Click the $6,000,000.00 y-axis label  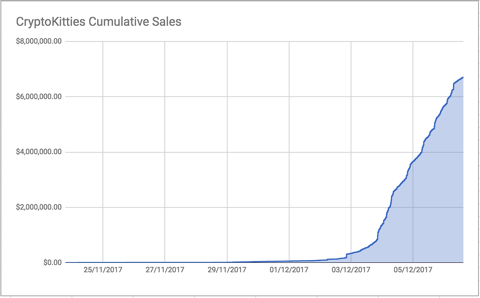click(39, 97)
